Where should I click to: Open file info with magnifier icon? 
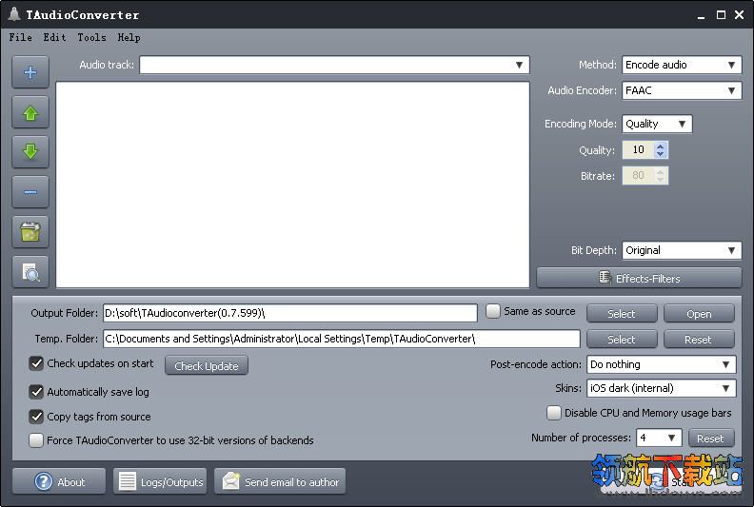tap(30, 272)
